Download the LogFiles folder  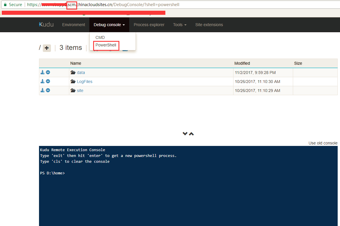coord(42,81)
